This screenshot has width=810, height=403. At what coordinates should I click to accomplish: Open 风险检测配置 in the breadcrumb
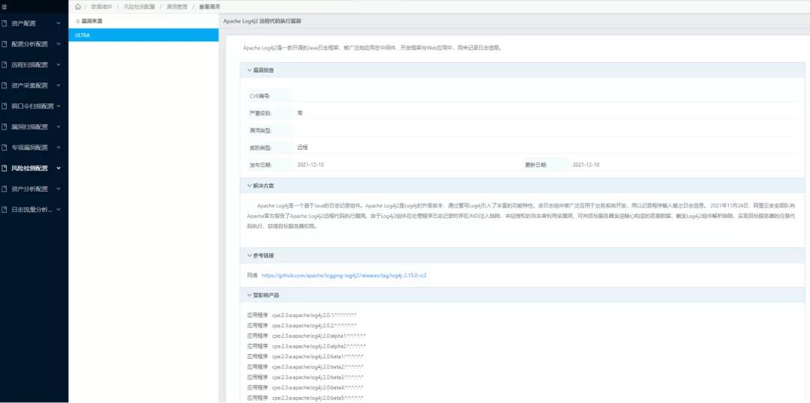click(x=139, y=7)
